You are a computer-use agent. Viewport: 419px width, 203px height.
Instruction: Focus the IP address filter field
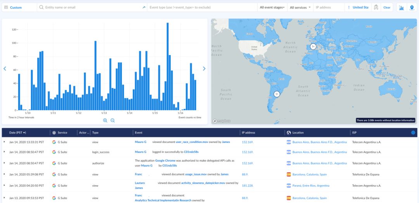(x=328, y=7)
